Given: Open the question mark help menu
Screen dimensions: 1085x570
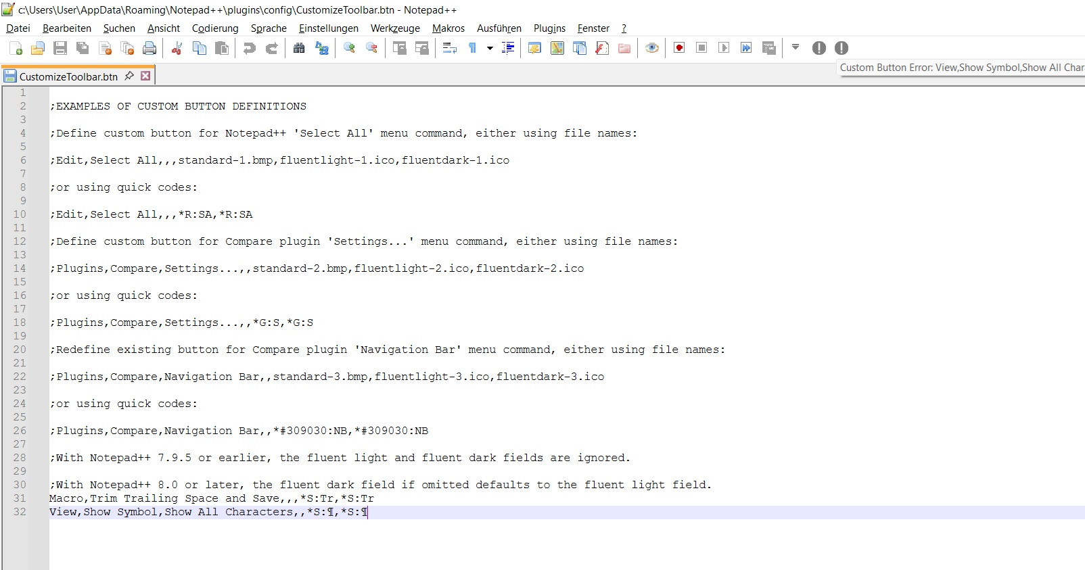Looking at the screenshot, I should click(624, 28).
